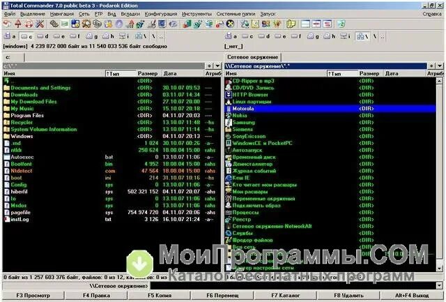
Task: Click the black circle yellow X icon
Action: [230, 24]
